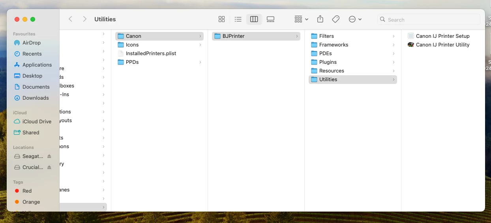Click the Share toolbar icon
This screenshot has width=491, height=223.
(320, 19)
